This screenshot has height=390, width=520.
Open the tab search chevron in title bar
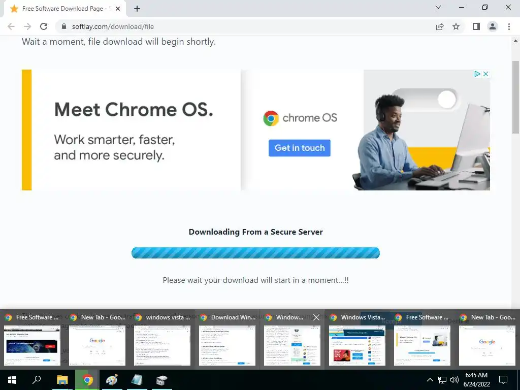point(438,7)
